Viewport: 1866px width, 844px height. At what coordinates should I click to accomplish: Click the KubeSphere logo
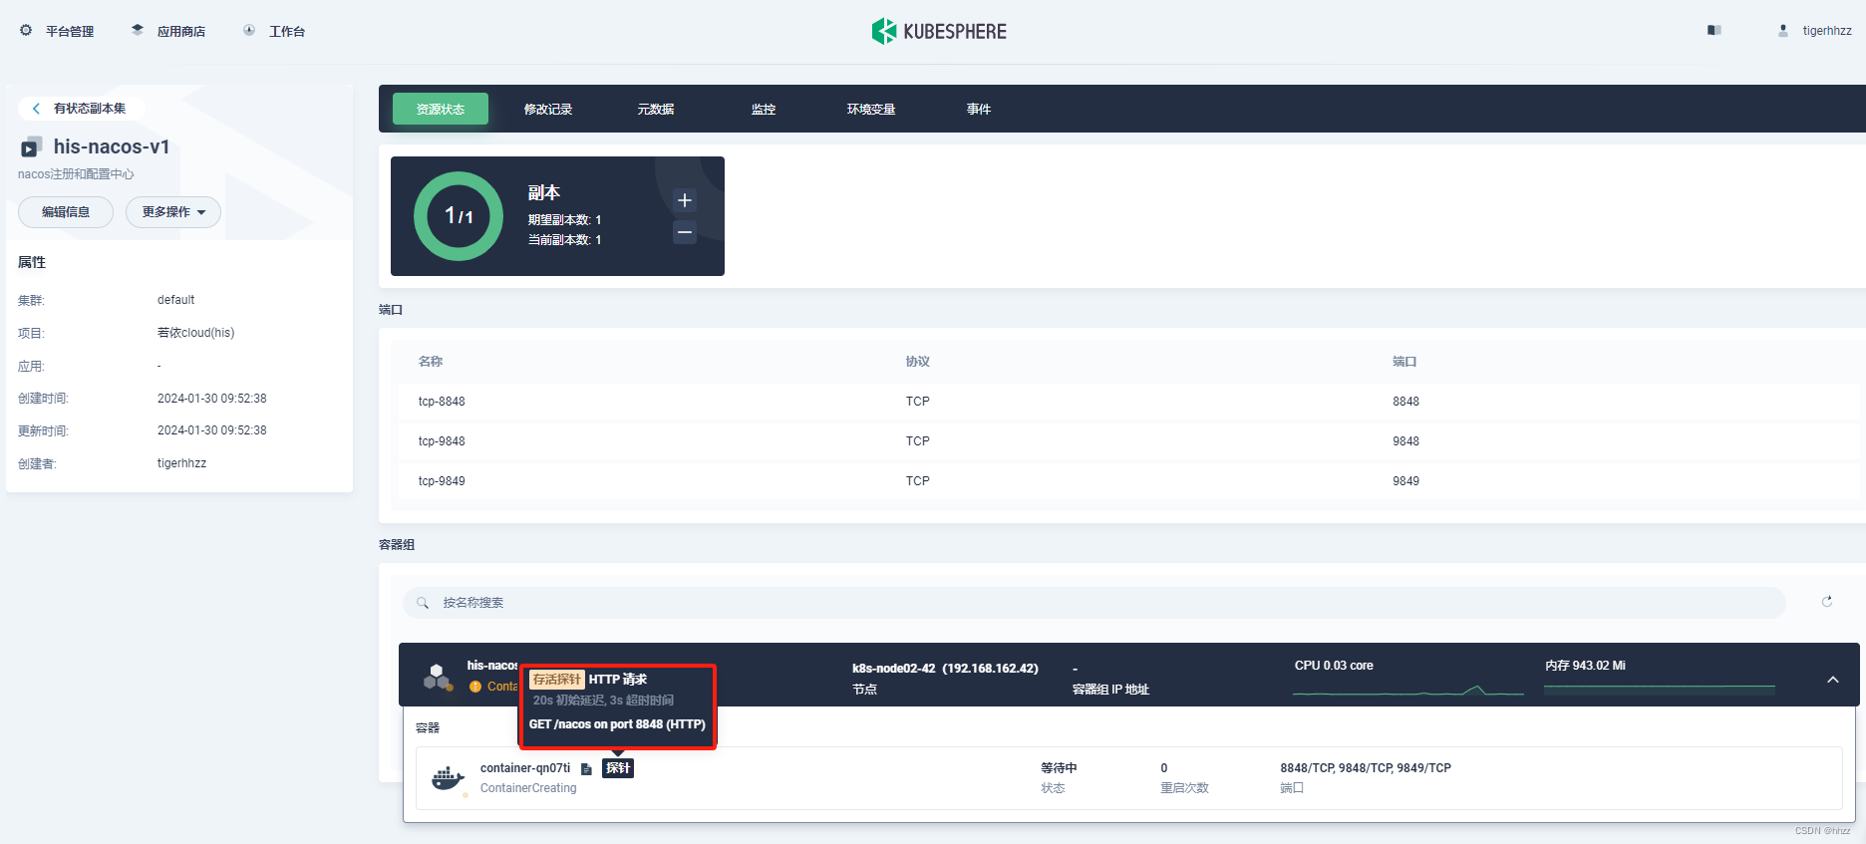coord(939,31)
